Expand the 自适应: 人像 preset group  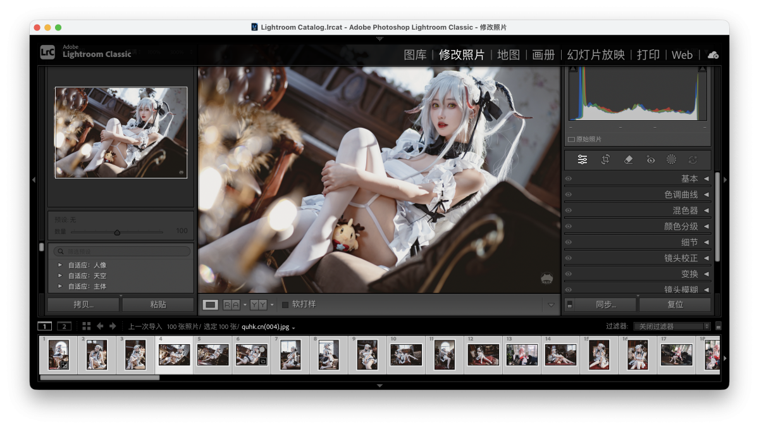pyautogui.click(x=60, y=265)
